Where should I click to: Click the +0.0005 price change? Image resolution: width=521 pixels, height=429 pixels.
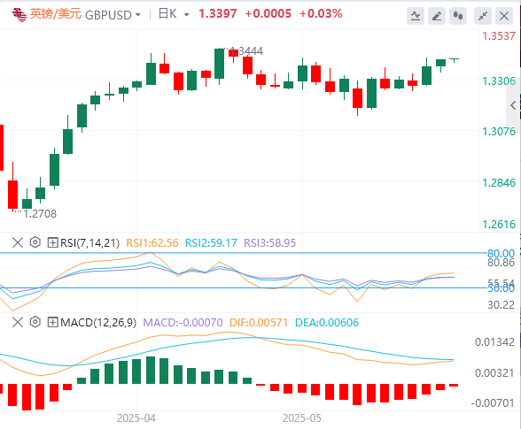(268, 14)
